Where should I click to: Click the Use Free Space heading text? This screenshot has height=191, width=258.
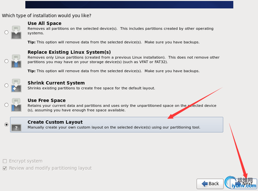point(46,100)
